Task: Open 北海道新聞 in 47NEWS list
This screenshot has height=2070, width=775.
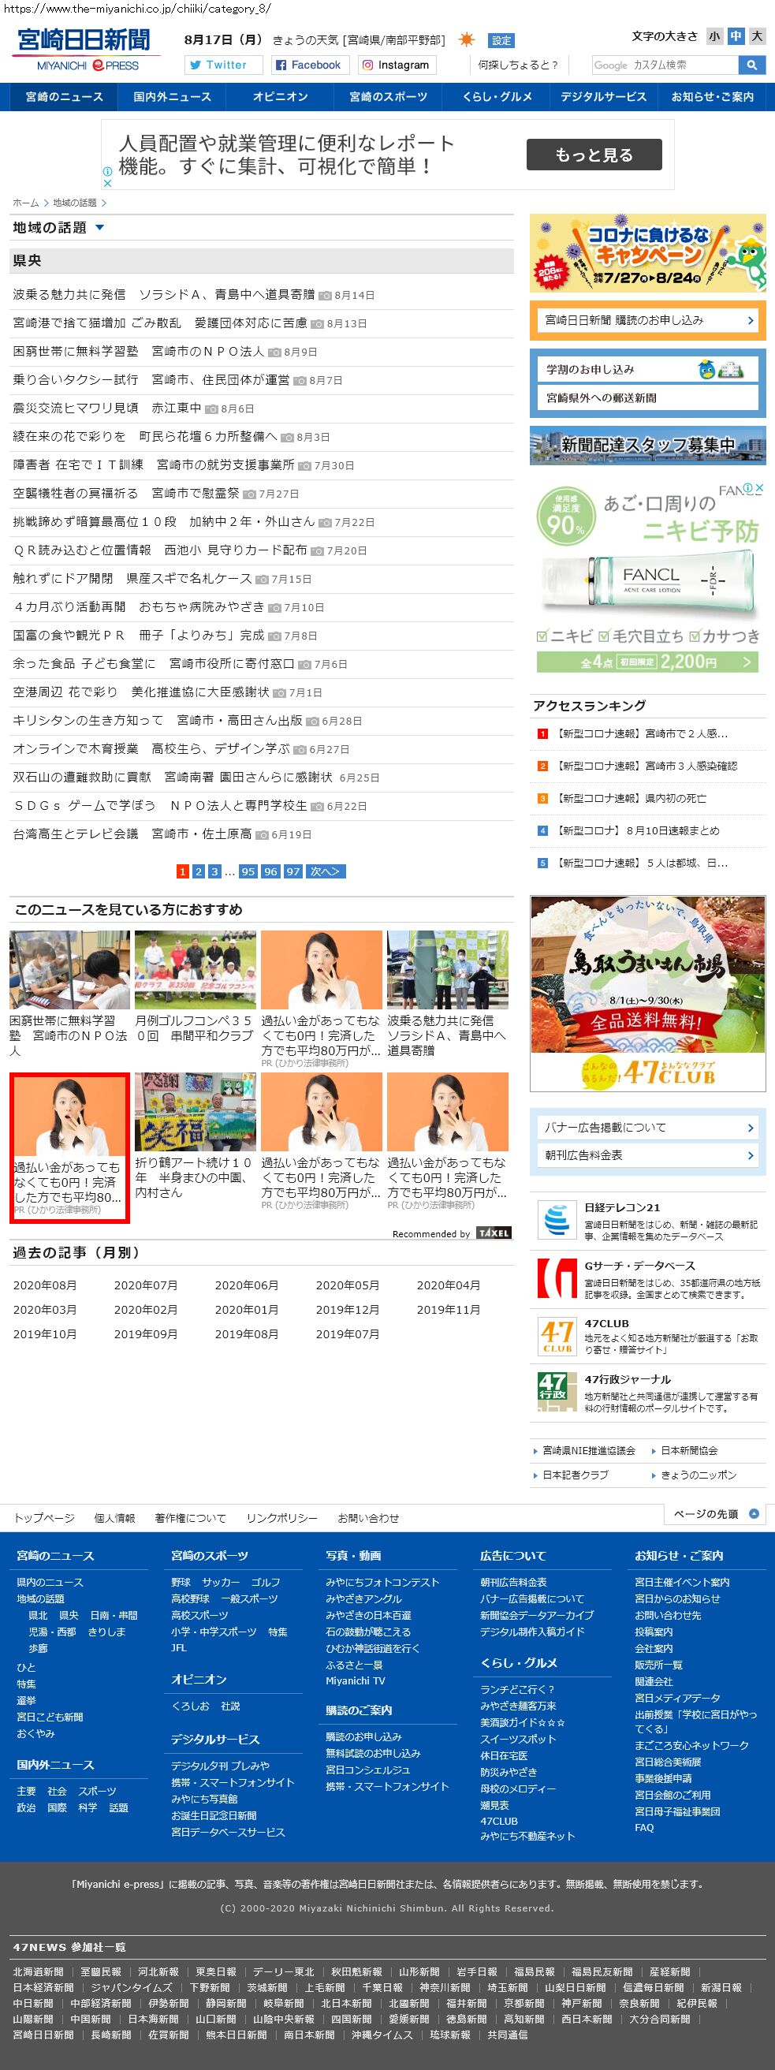Action: (38, 1971)
